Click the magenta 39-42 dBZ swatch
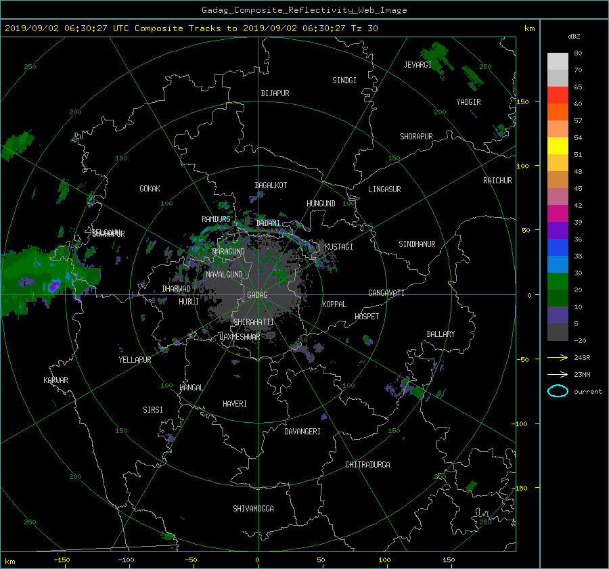This screenshot has height=569, width=609. click(558, 214)
